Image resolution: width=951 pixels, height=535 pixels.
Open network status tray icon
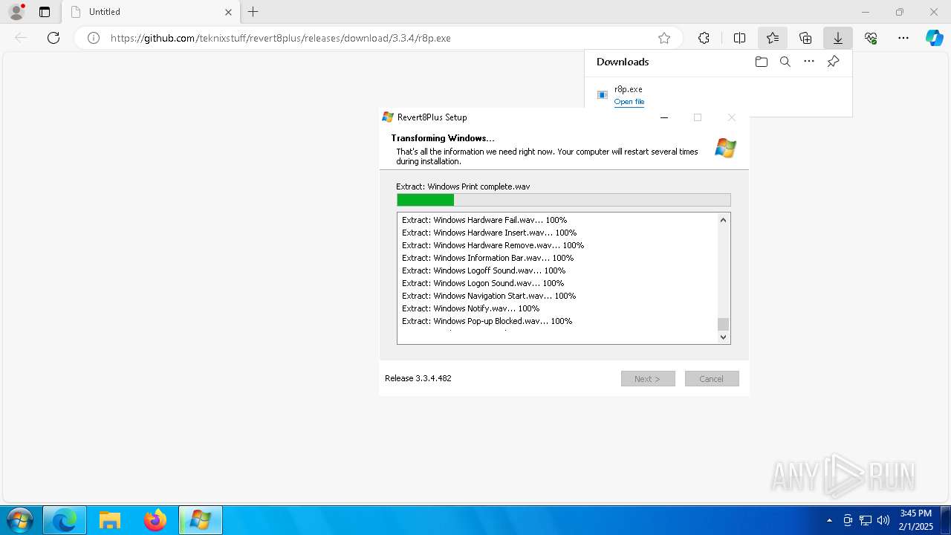866,520
